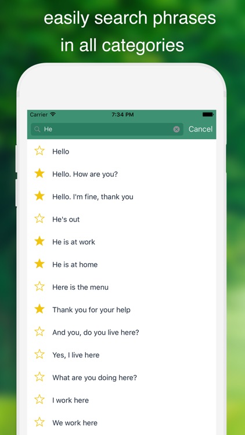This screenshot has height=435, width=245.
Task: Unfavorite Thank you for your help
Action: [x=39, y=309]
